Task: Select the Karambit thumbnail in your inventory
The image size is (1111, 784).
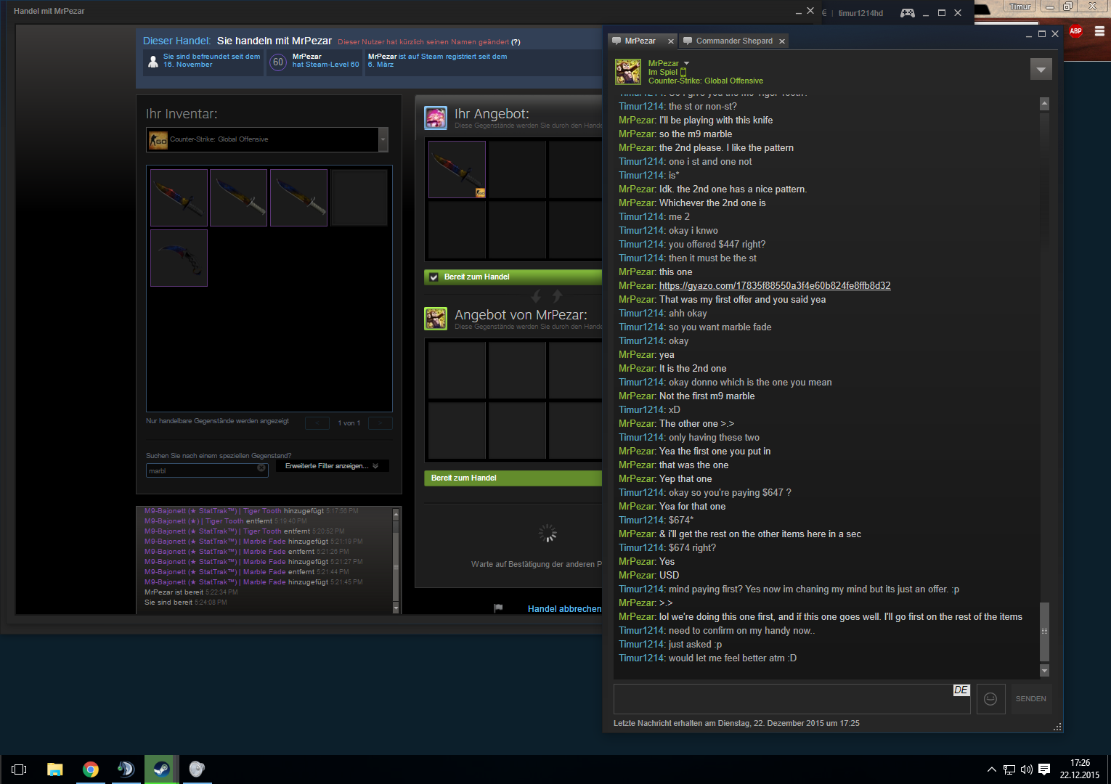Action: pos(179,258)
